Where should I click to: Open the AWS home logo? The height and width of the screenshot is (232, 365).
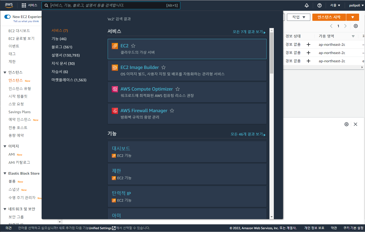[9, 5]
